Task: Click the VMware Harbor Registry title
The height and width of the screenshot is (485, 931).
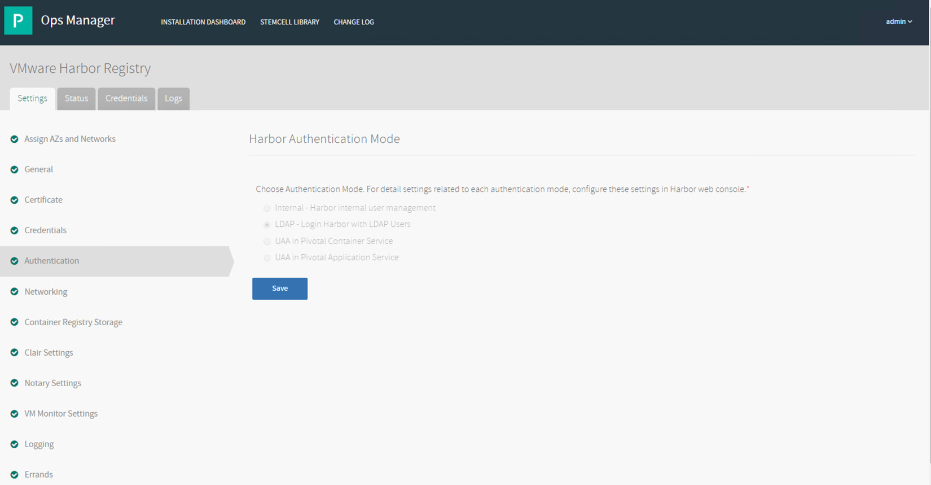Action: (80, 68)
